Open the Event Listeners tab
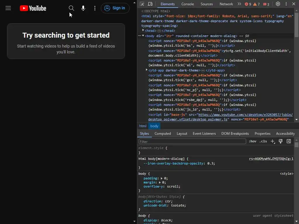299x224 pixels. pyautogui.click(x=204, y=134)
